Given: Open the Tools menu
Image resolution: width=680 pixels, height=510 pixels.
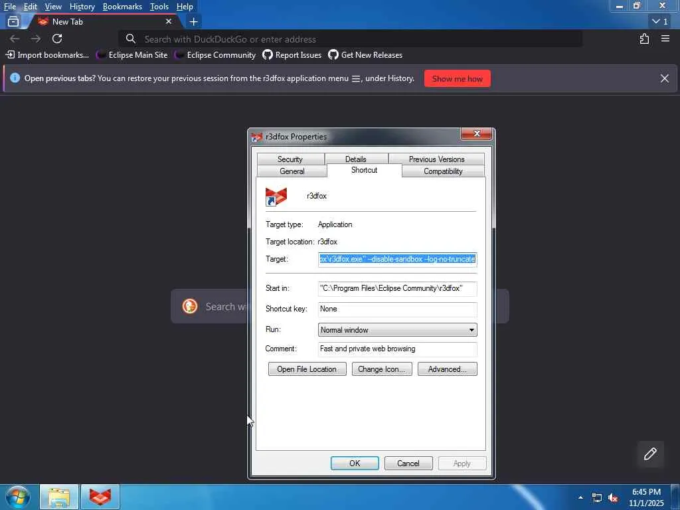Looking at the screenshot, I should coord(159,7).
